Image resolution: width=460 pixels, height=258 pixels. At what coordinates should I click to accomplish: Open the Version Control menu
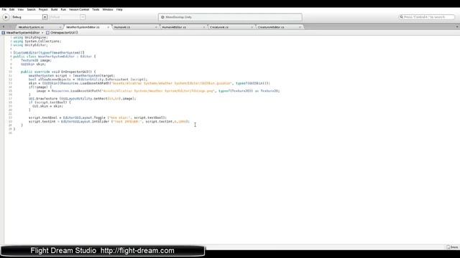coord(79,9)
